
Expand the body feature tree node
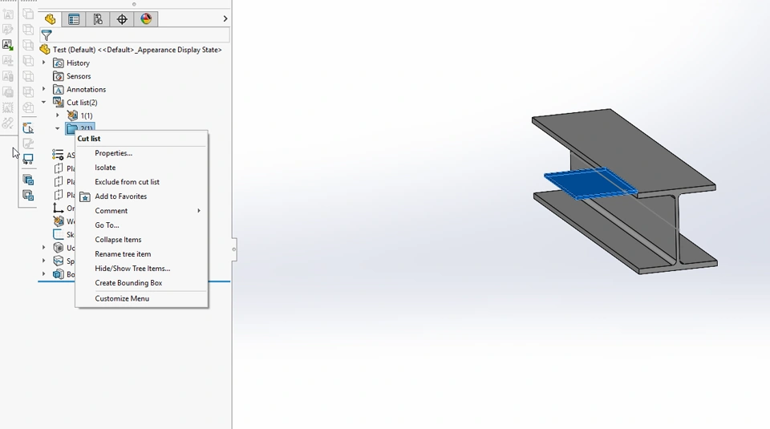[x=43, y=274]
